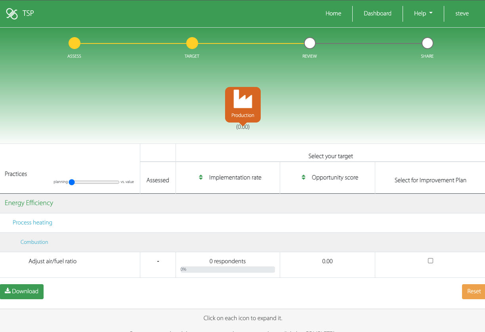485x332 pixels.
Task: Select the Review step circle
Action: tap(309, 43)
